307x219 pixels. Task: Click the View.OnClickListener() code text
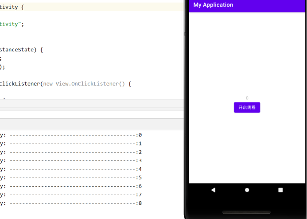point(90,84)
